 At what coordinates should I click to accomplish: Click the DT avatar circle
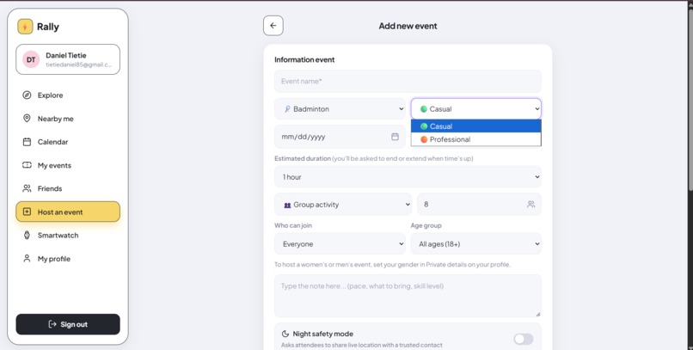click(x=31, y=59)
